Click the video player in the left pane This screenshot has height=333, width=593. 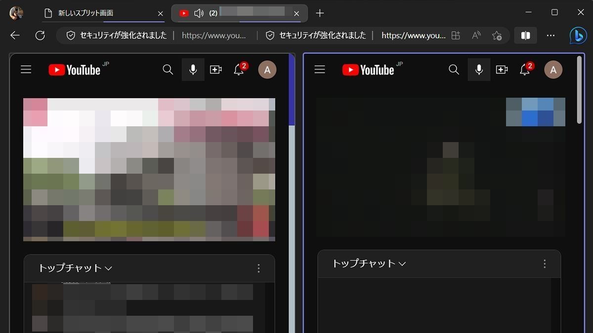[x=149, y=170]
